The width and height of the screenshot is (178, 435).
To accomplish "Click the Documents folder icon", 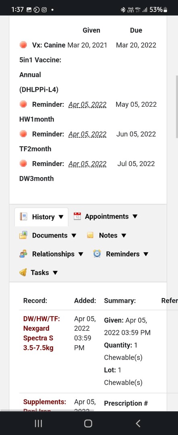I will point(23,235).
